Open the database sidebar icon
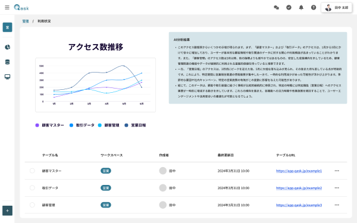Viewport: 357px width, 223px height. pos(7,62)
